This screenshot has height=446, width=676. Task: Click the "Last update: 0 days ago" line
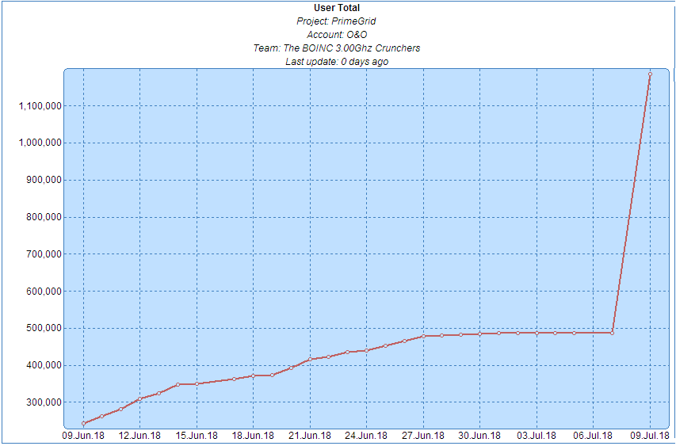[337, 62]
